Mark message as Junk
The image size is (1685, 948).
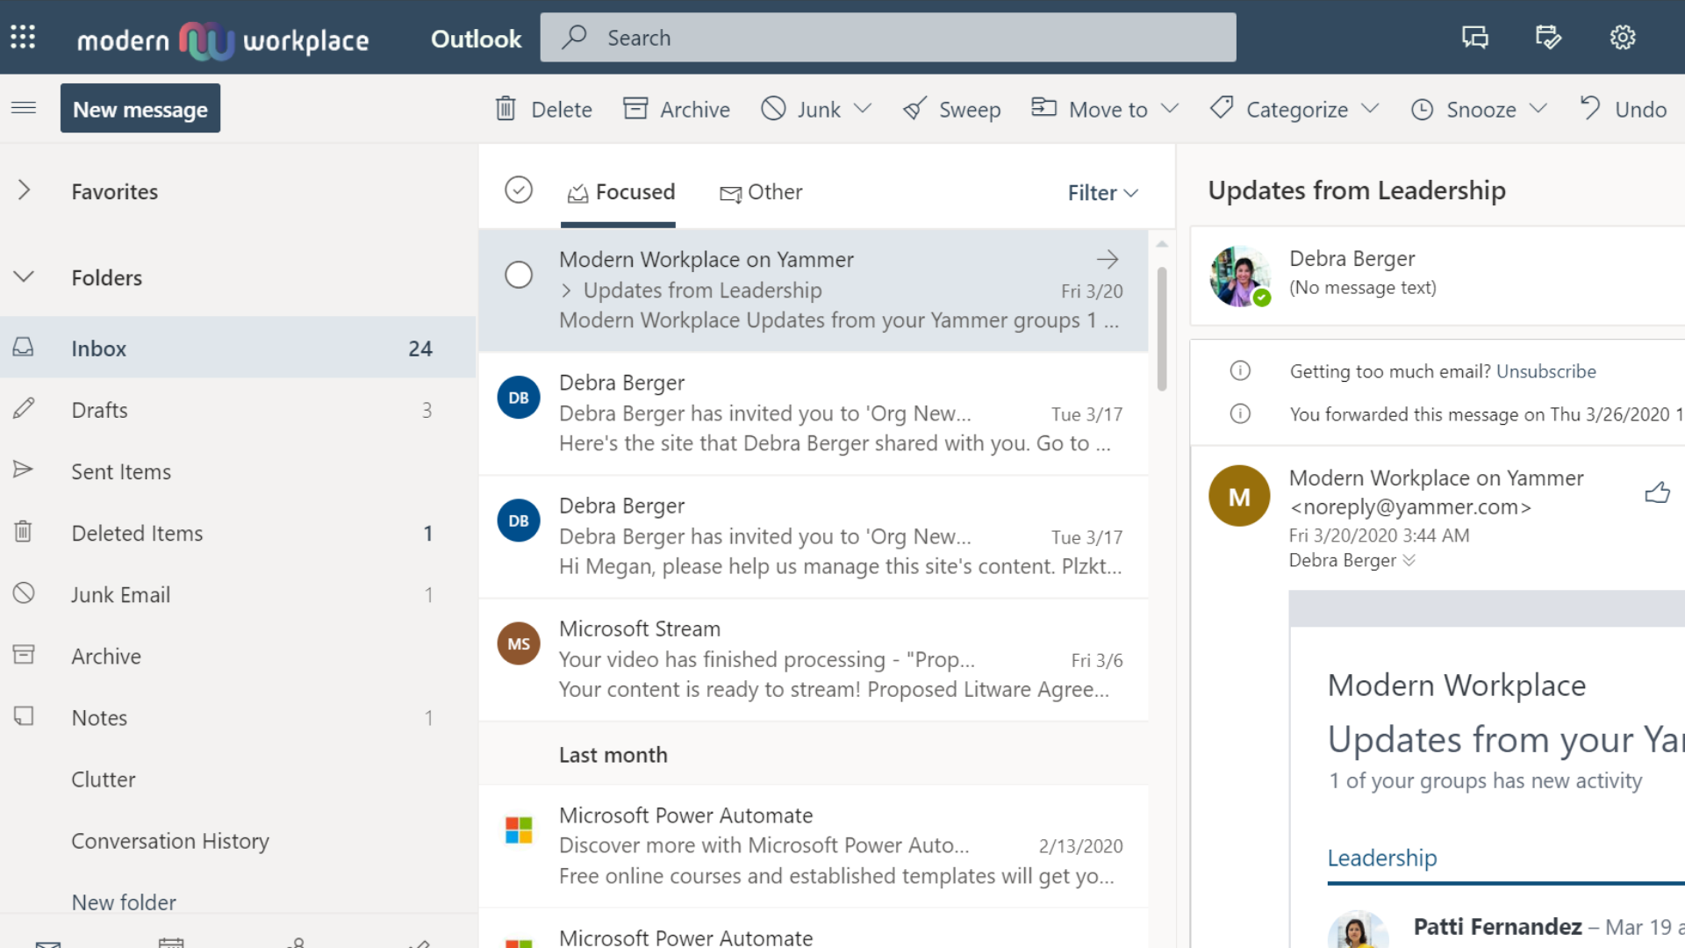(801, 109)
